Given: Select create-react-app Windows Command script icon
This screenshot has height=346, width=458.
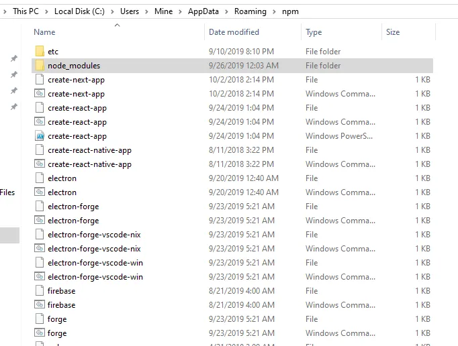Looking at the screenshot, I should (x=40, y=121).
